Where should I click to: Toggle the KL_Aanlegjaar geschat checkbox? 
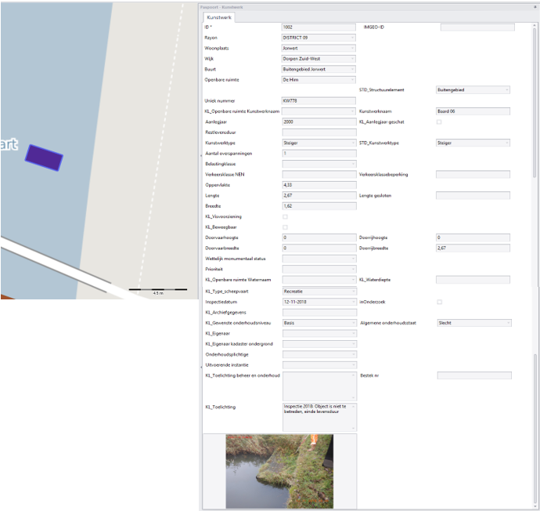[439, 121]
